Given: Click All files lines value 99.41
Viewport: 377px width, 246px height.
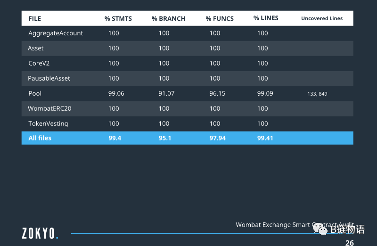Looking at the screenshot, I should [265, 138].
